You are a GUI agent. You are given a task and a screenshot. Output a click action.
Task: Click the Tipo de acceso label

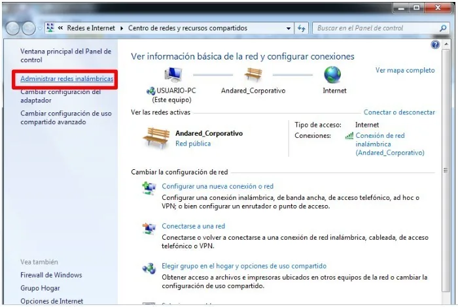click(318, 125)
